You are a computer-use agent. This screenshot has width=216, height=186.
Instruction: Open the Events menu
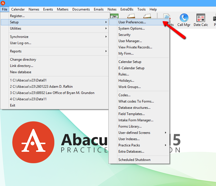pos(48,9)
